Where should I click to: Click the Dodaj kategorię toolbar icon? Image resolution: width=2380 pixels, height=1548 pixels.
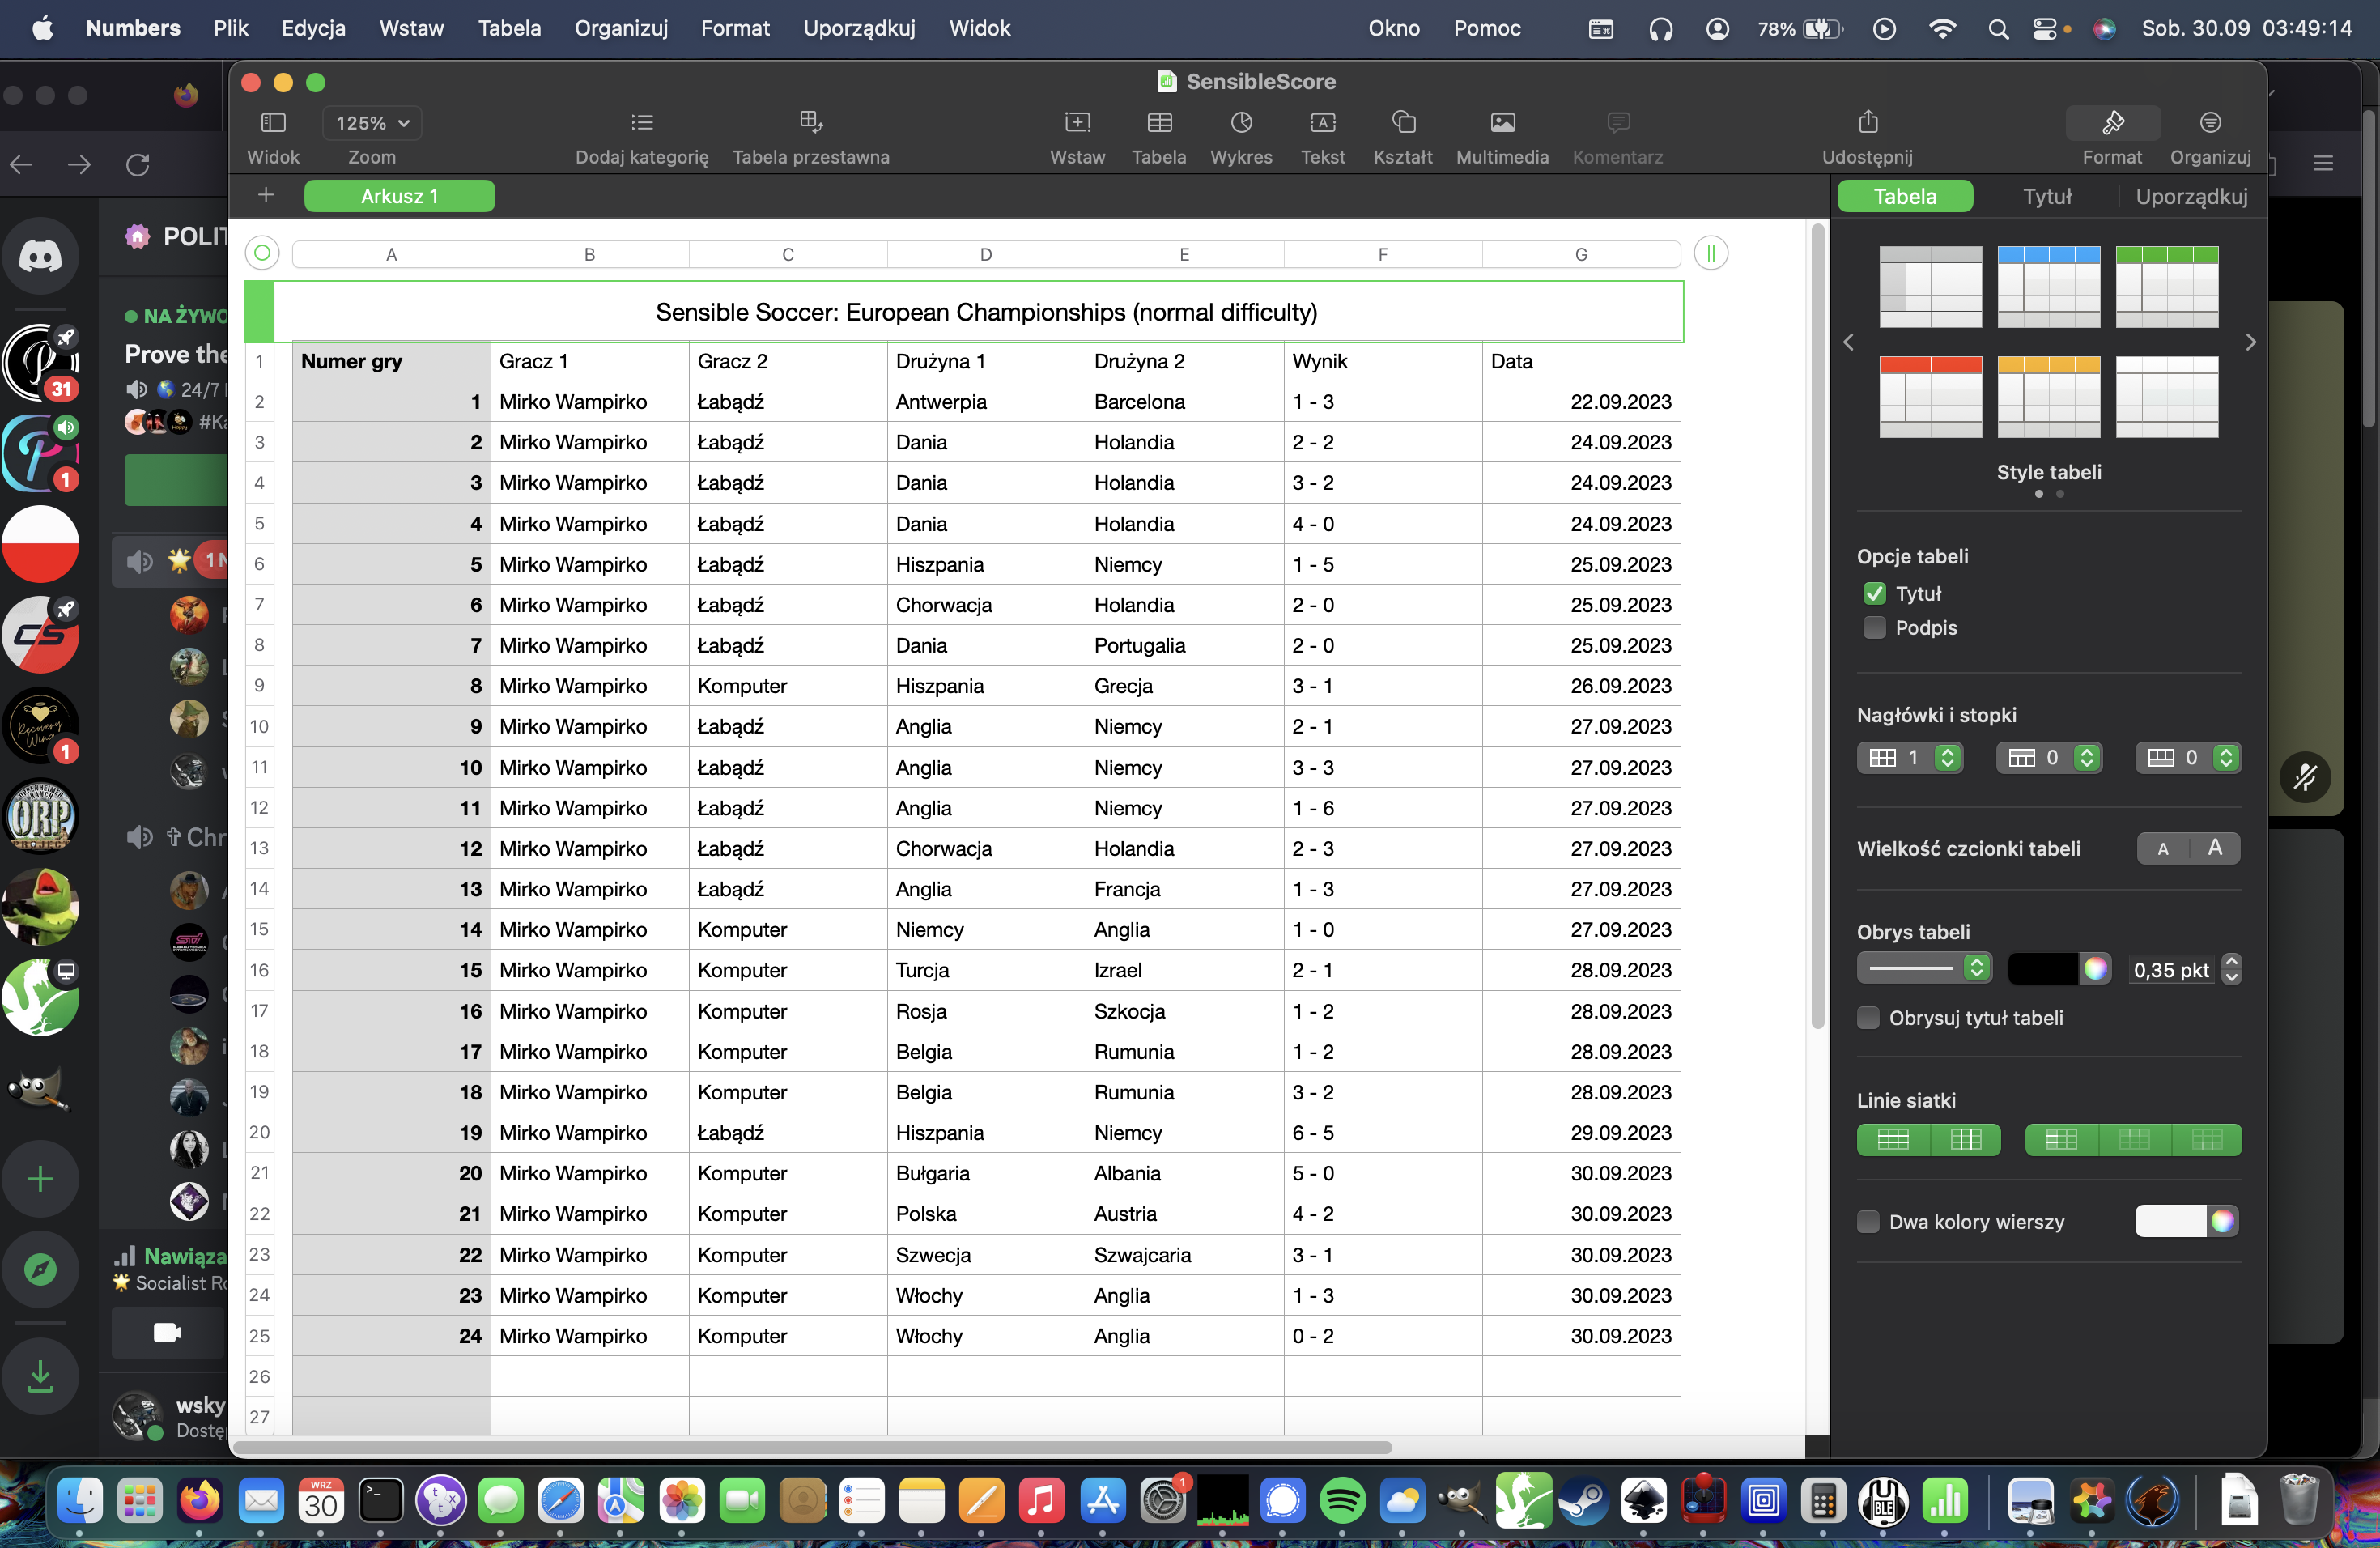pyautogui.click(x=641, y=123)
